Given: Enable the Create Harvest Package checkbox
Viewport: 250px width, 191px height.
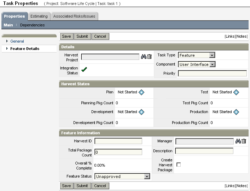Looking at the screenshot, I should coord(179,165).
